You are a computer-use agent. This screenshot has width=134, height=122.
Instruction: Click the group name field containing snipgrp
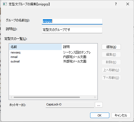pyautogui.click(x=72, y=21)
